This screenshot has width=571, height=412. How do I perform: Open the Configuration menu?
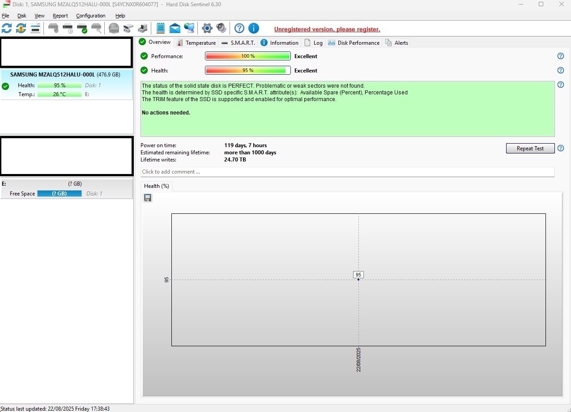click(91, 16)
